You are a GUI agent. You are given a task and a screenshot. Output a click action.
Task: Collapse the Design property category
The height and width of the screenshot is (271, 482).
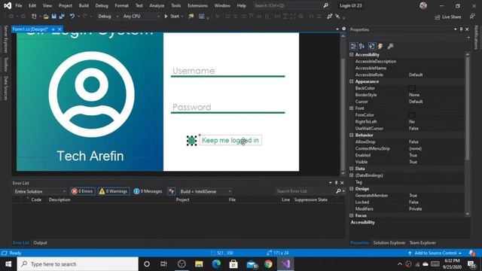click(352, 189)
